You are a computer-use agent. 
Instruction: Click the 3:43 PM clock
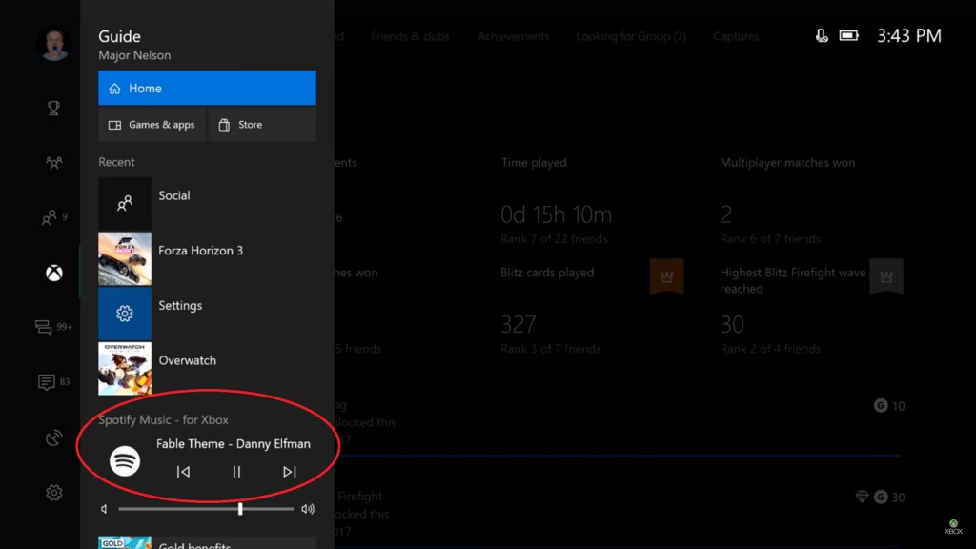pyautogui.click(x=908, y=36)
